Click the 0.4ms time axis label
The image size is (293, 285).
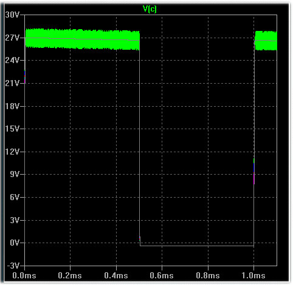(x=116, y=276)
